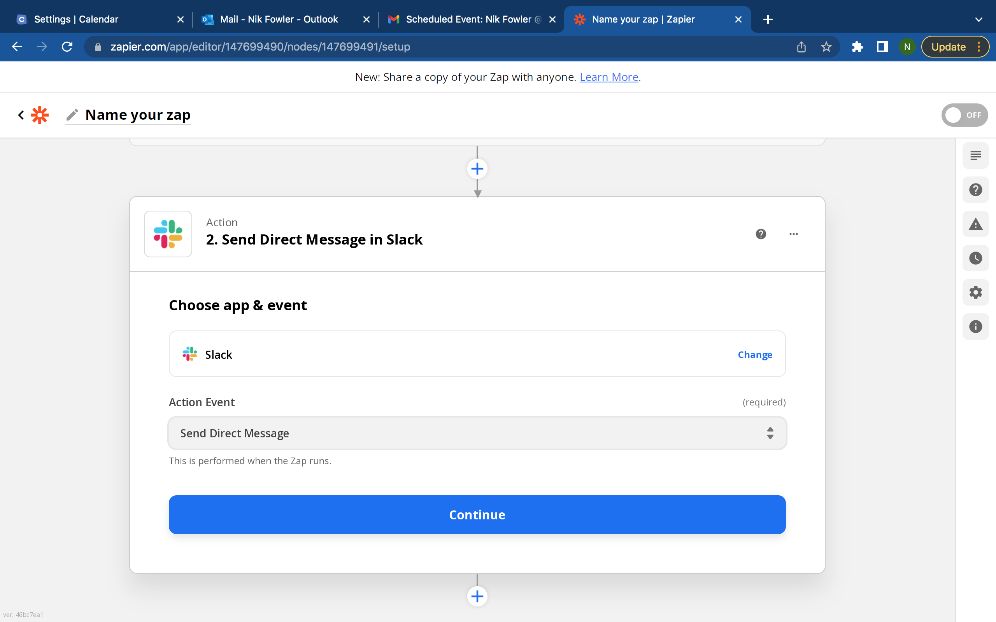Viewport: 996px width, 622px height.
Task: Open the Action Event dropdown
Action: [477, 433]
